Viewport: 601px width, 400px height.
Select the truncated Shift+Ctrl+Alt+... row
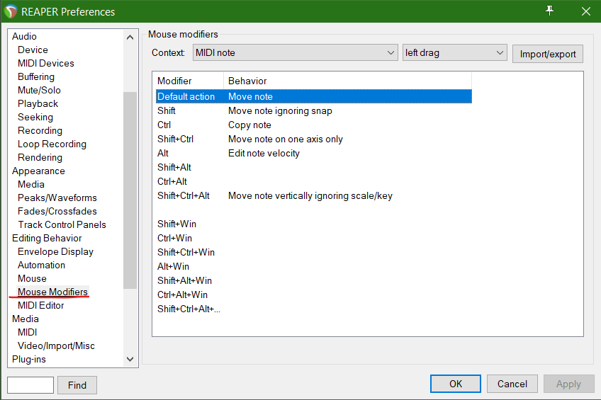coord(313,309)
